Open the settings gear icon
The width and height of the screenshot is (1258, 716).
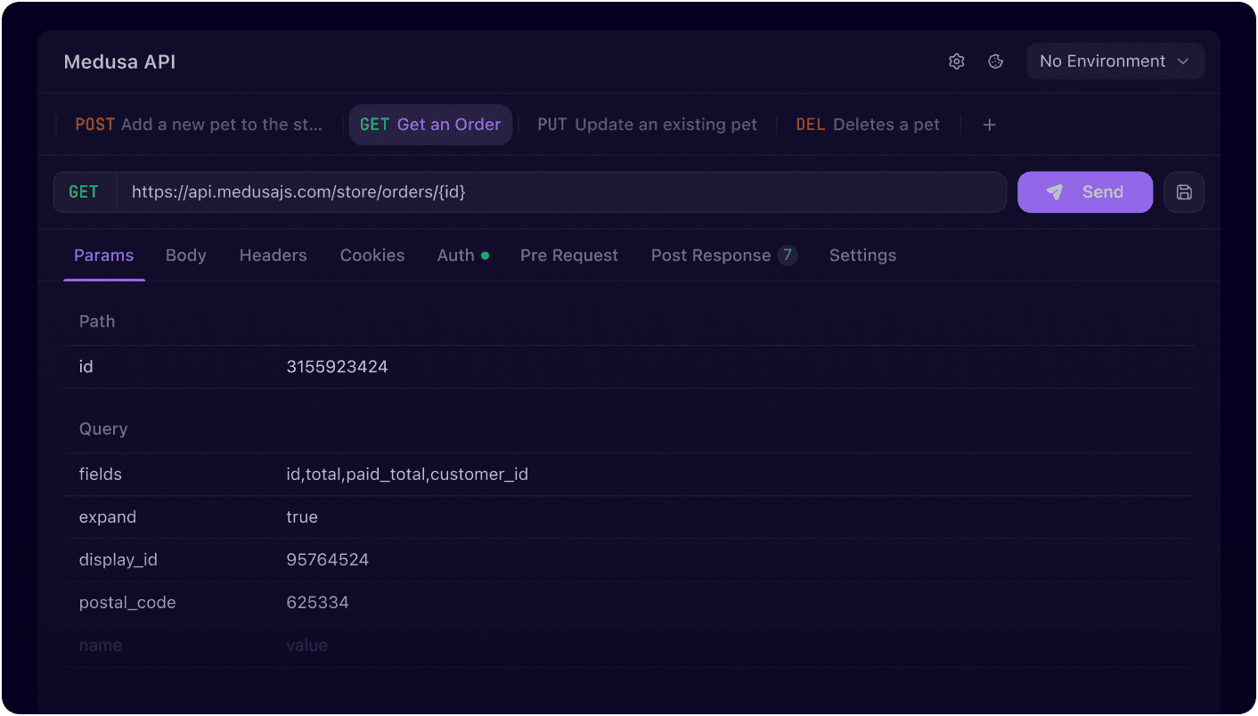[956, 61]
